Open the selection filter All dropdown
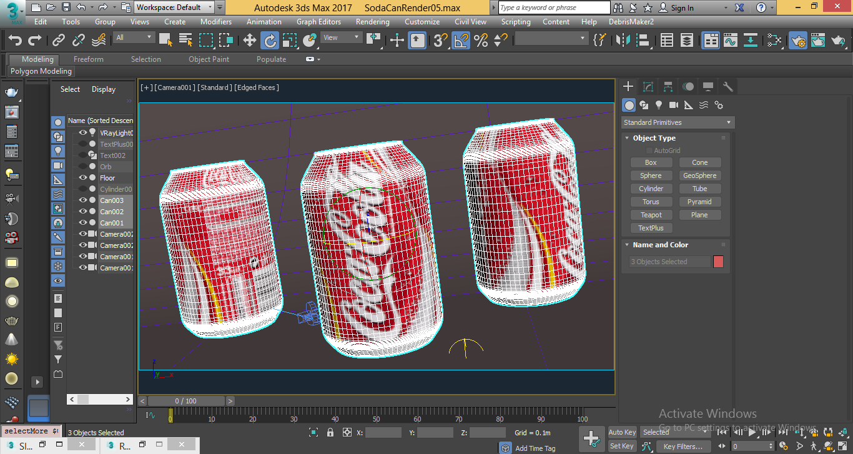Viewport: 853px width, 454px height. (x=134, y=37)
